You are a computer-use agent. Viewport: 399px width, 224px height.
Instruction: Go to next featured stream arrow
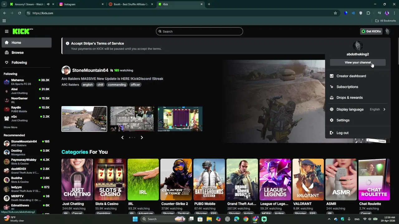[x=142, y=138]
